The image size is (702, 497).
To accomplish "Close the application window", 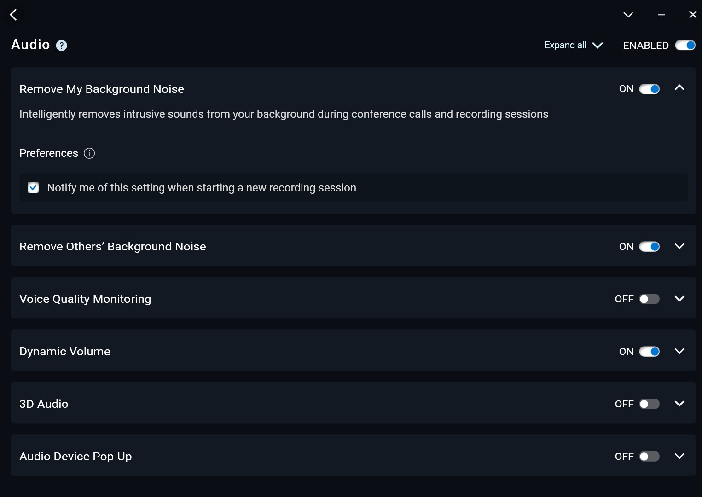I will tap(692, 15).
